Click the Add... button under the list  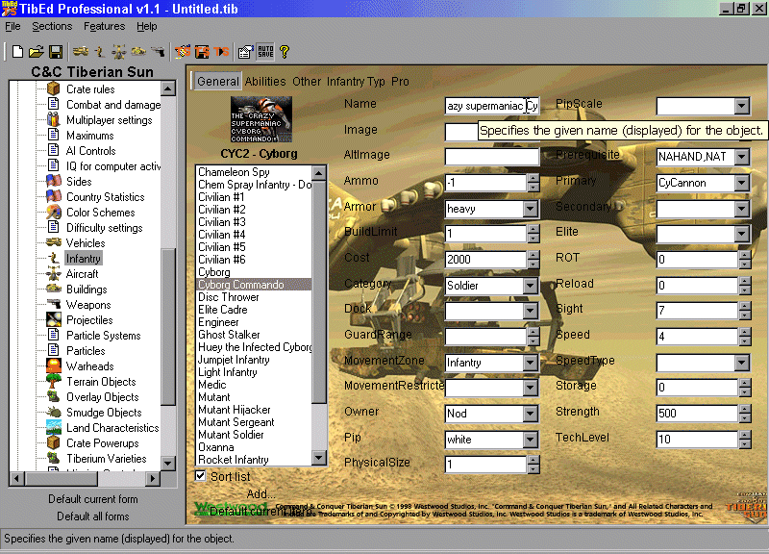[260, 493]
